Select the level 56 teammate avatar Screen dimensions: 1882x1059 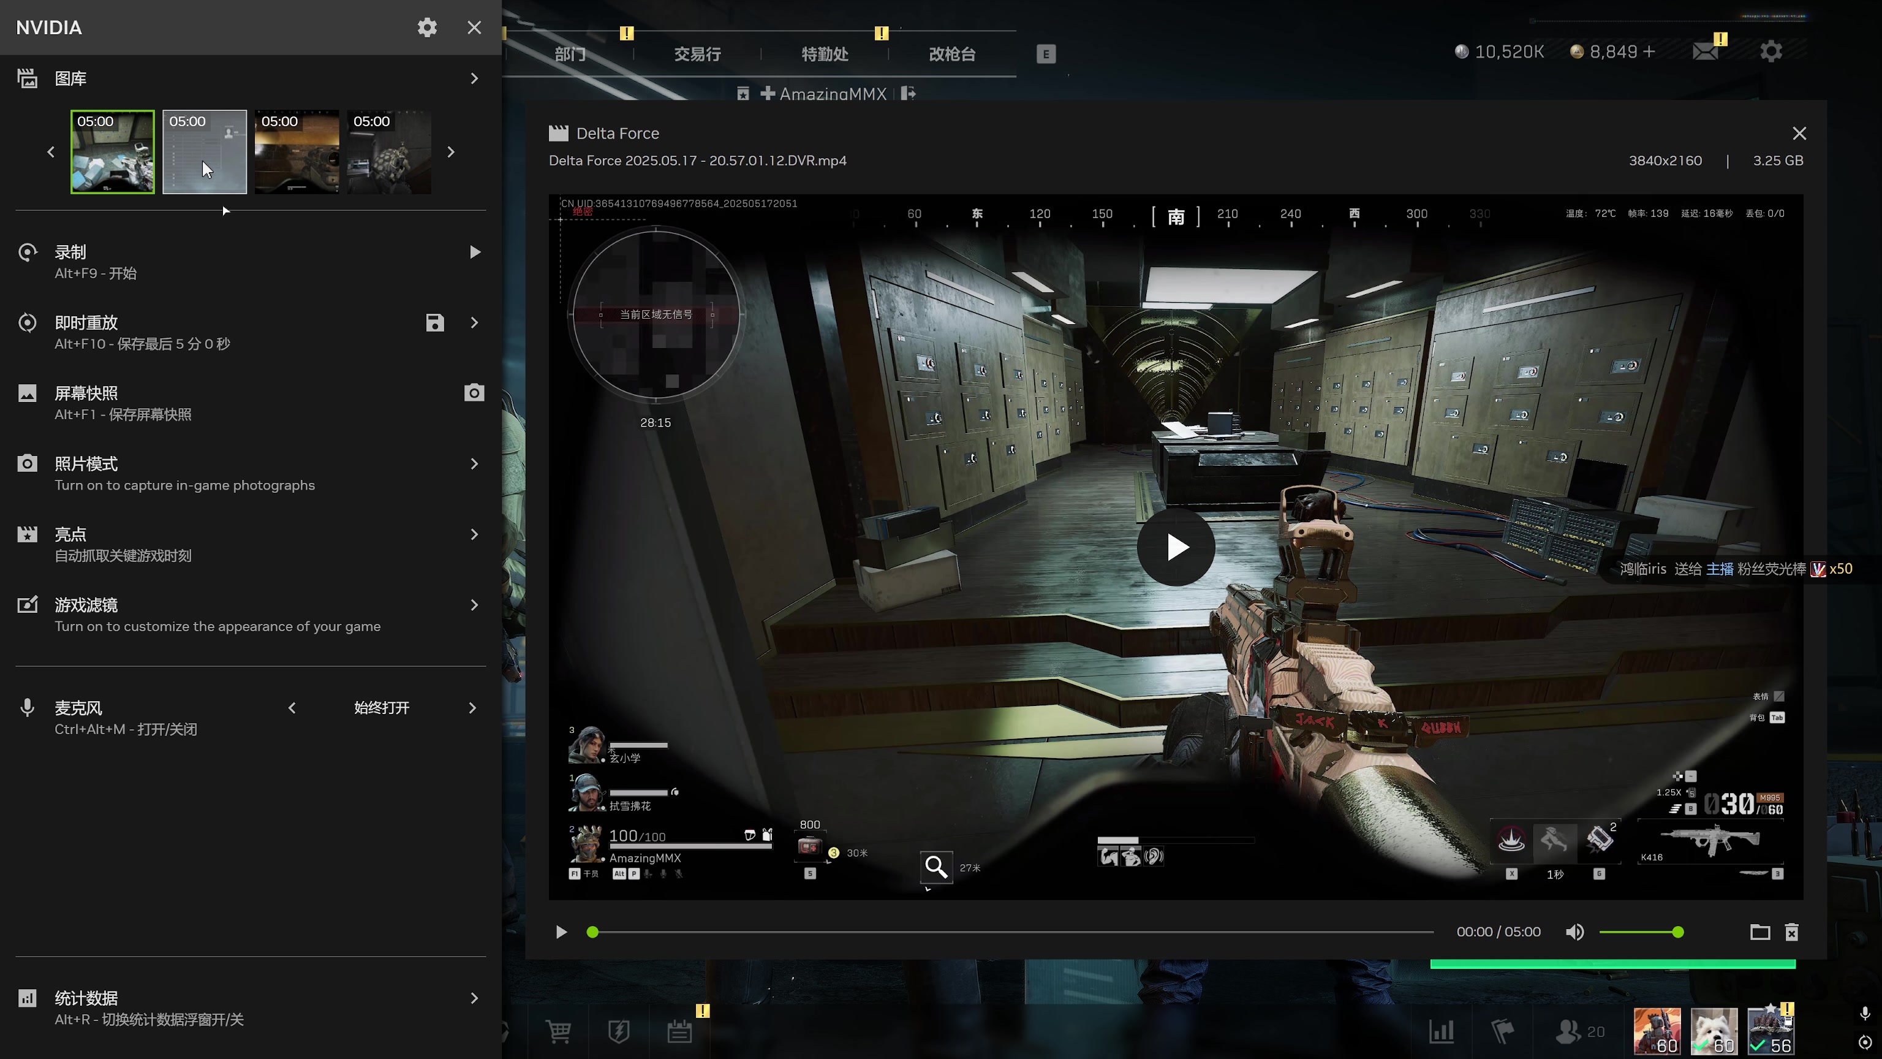[x=1771, y=1032]
